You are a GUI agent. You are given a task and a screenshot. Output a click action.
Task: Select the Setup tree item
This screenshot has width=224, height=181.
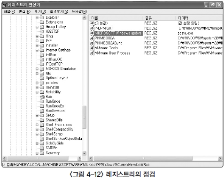click(50, 115)
